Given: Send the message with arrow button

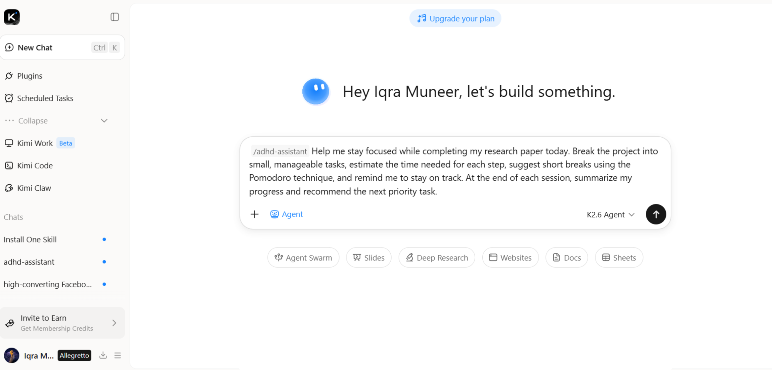Looking at the screenshot, I should click(x=656, y=214).
